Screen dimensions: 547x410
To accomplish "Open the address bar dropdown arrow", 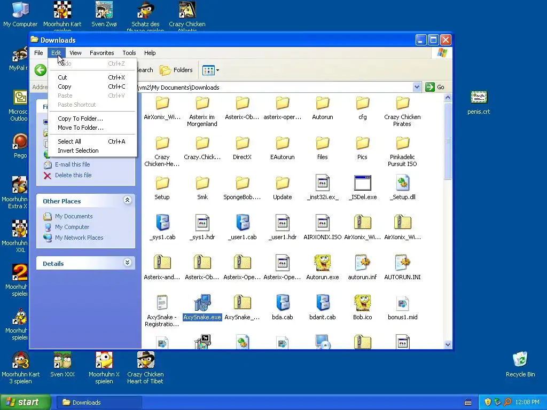I will click(417, 87).
